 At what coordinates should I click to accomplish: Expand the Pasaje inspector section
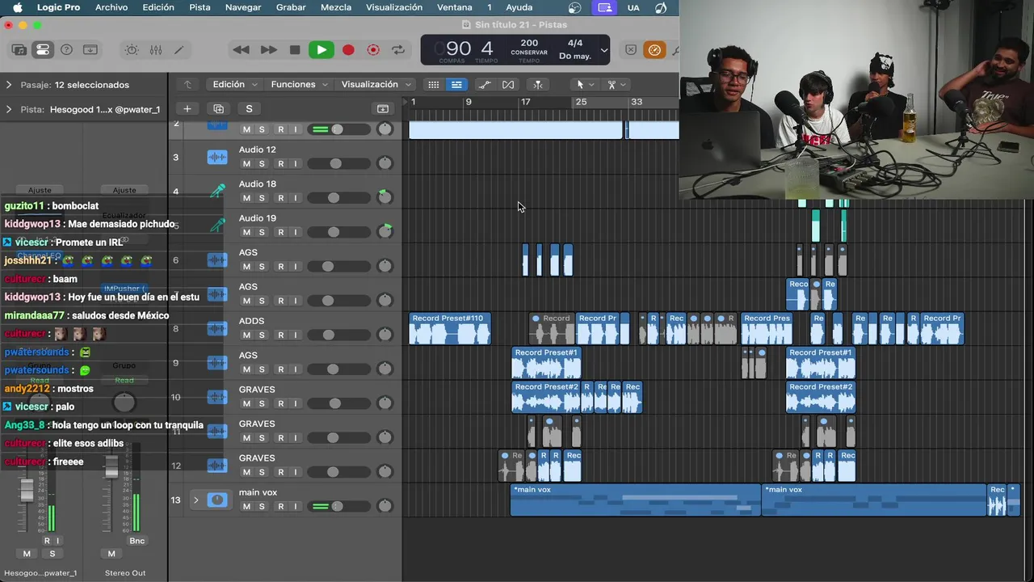[x=9, y=85]
